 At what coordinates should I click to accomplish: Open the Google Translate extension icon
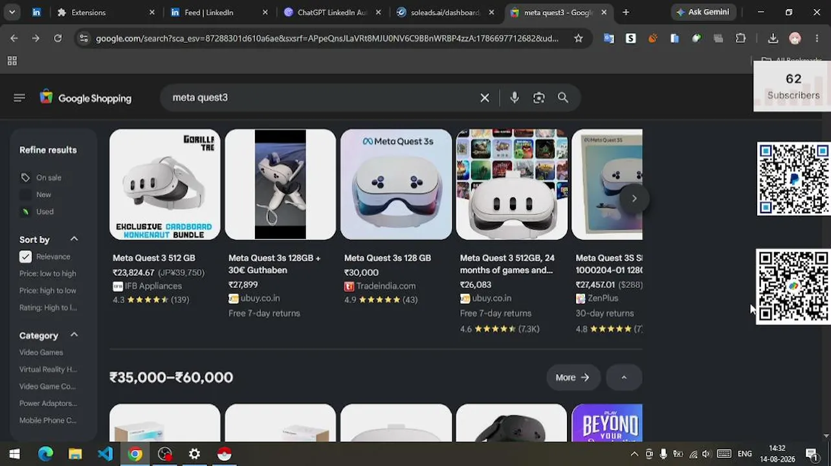[x=609, y=38]
